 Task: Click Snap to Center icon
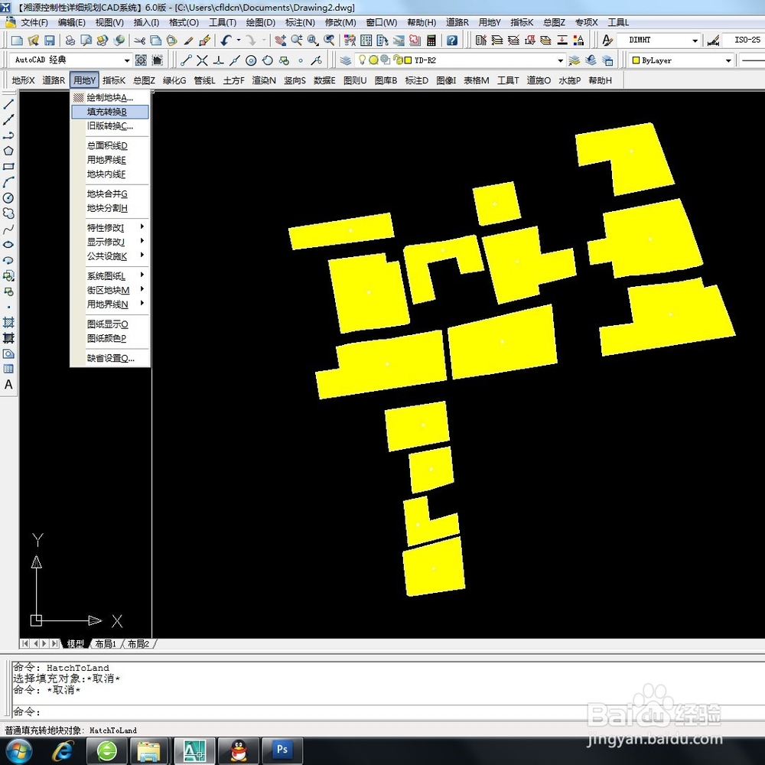(x=251, y=60)
